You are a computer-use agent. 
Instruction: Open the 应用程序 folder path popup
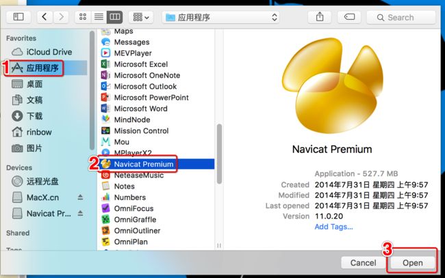pyautogui.click(x=221, y=17)
